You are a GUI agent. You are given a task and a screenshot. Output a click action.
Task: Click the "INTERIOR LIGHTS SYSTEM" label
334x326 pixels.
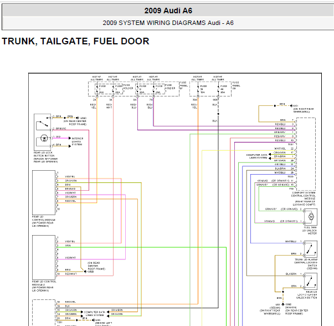click(x=78, y=141)
